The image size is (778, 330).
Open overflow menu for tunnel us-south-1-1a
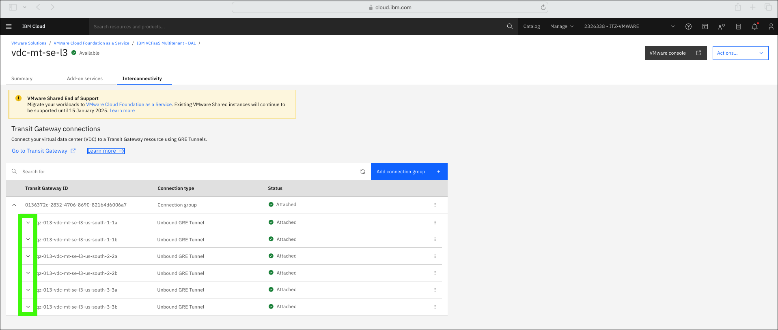tap(435, 223)
